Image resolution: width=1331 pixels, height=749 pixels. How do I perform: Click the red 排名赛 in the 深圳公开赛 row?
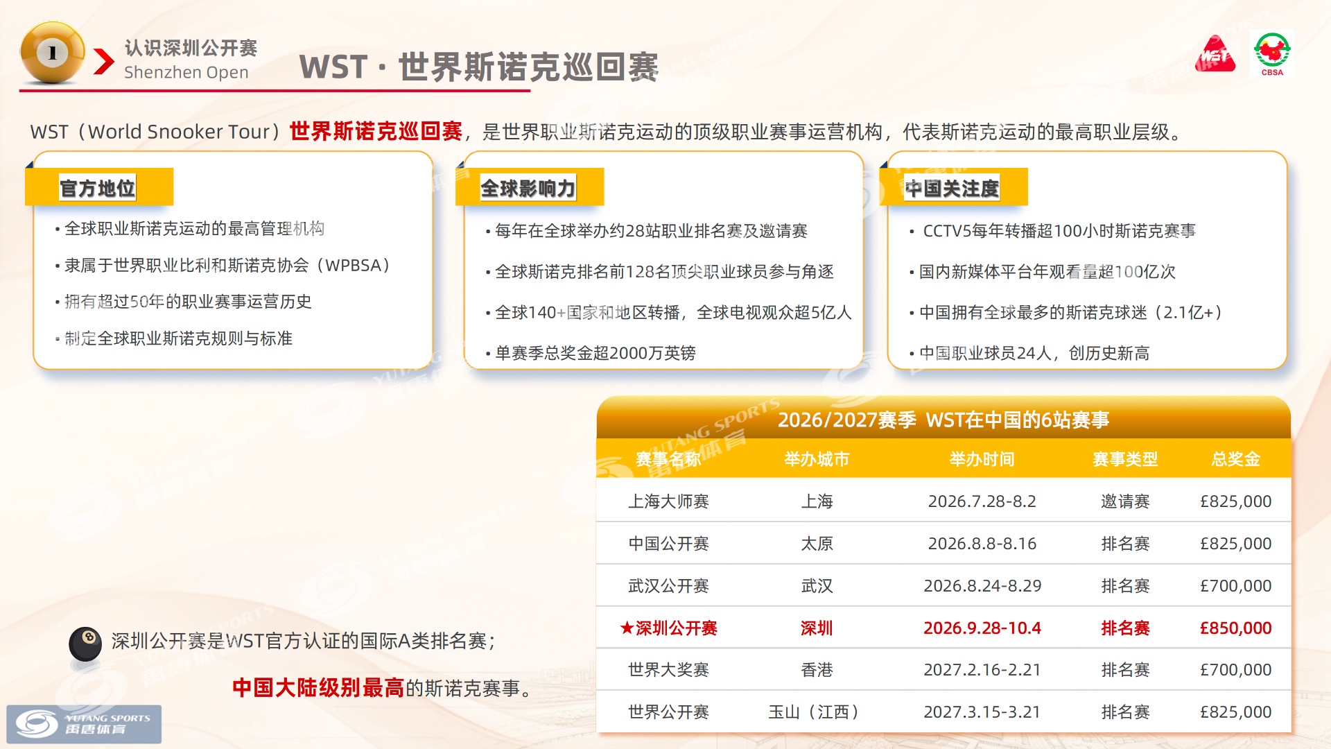1125,628
